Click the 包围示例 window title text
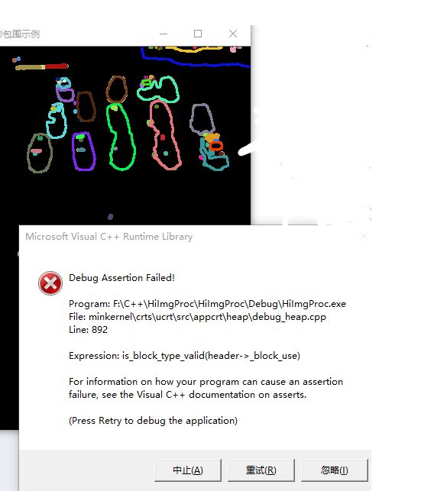Viewport: 421px width, 491px height. pos(19,34)
